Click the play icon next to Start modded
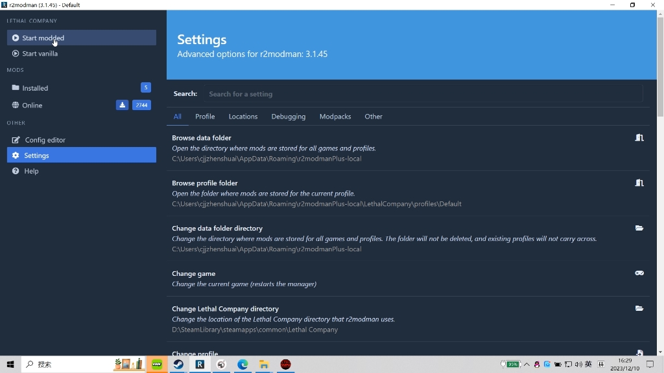Viewport: 664px width, 373px height. tap(16, 38)
